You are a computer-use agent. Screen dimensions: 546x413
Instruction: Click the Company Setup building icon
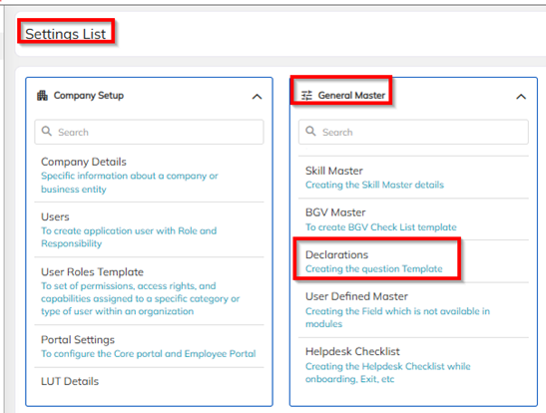pos(42,96)
